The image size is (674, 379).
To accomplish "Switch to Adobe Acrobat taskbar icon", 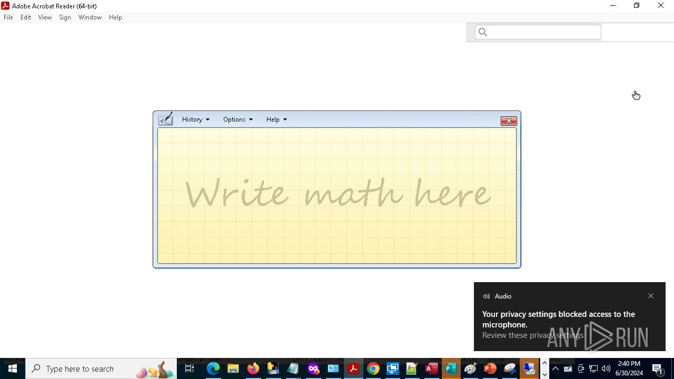I will (353, 368).
